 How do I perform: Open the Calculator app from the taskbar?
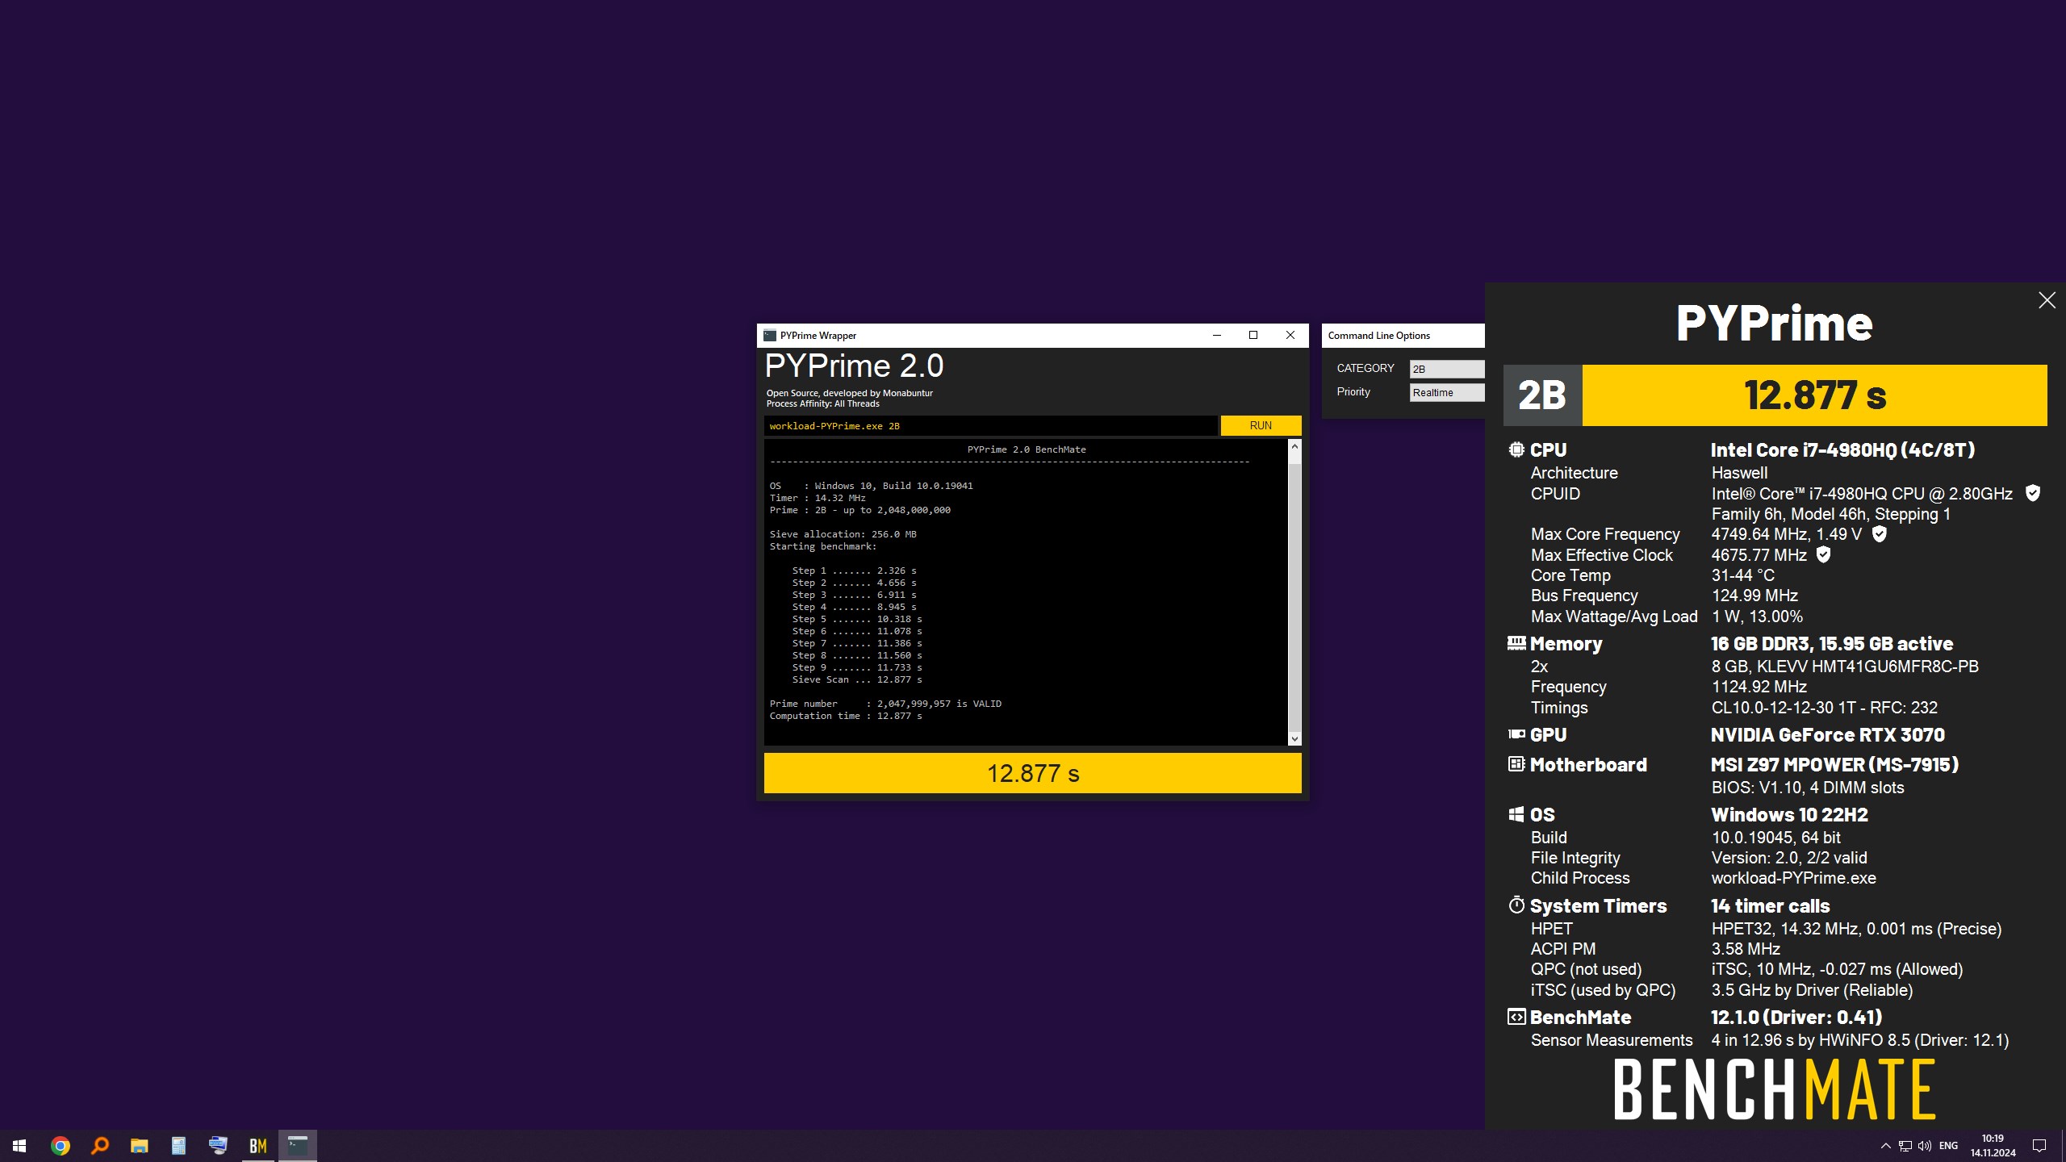179,1146
